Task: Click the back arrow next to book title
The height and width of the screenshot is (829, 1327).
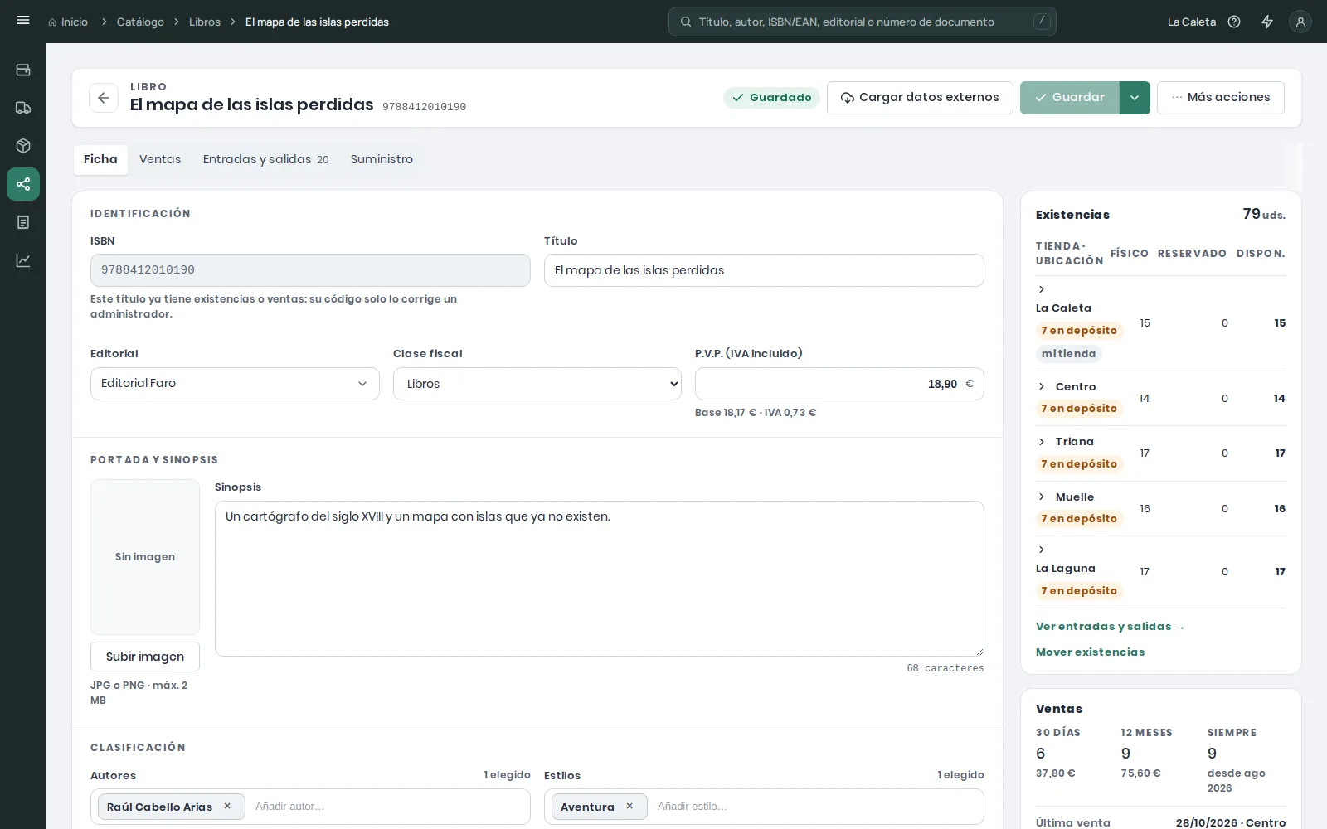Action: click(104, 98)
